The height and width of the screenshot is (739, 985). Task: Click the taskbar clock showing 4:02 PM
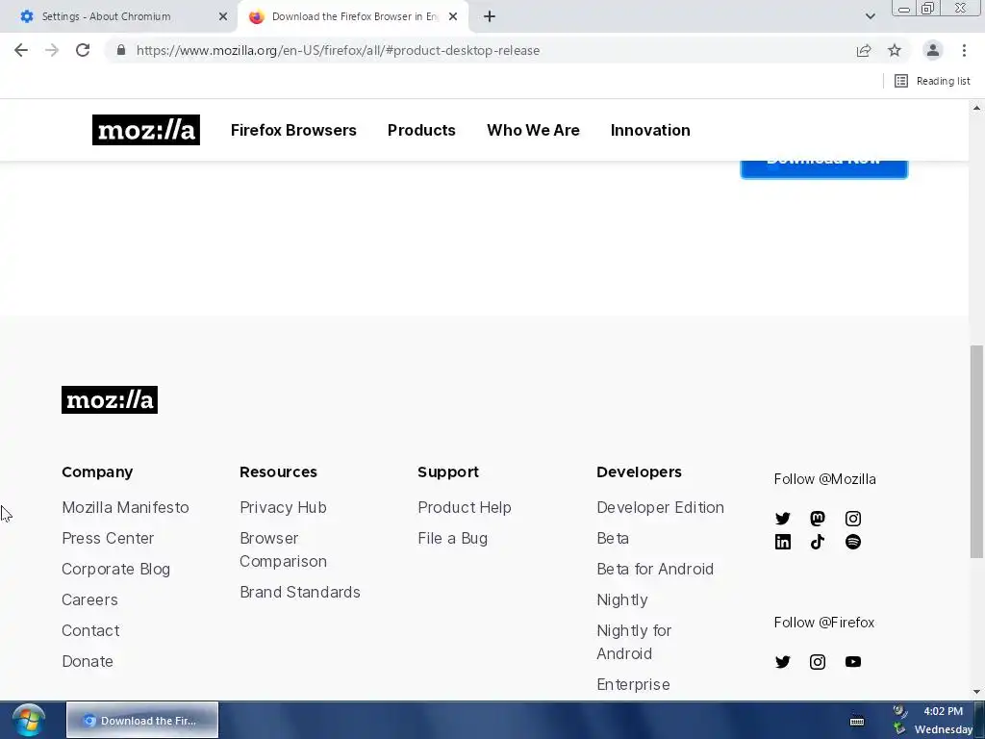pyautogui.click(x=943, y=711)
